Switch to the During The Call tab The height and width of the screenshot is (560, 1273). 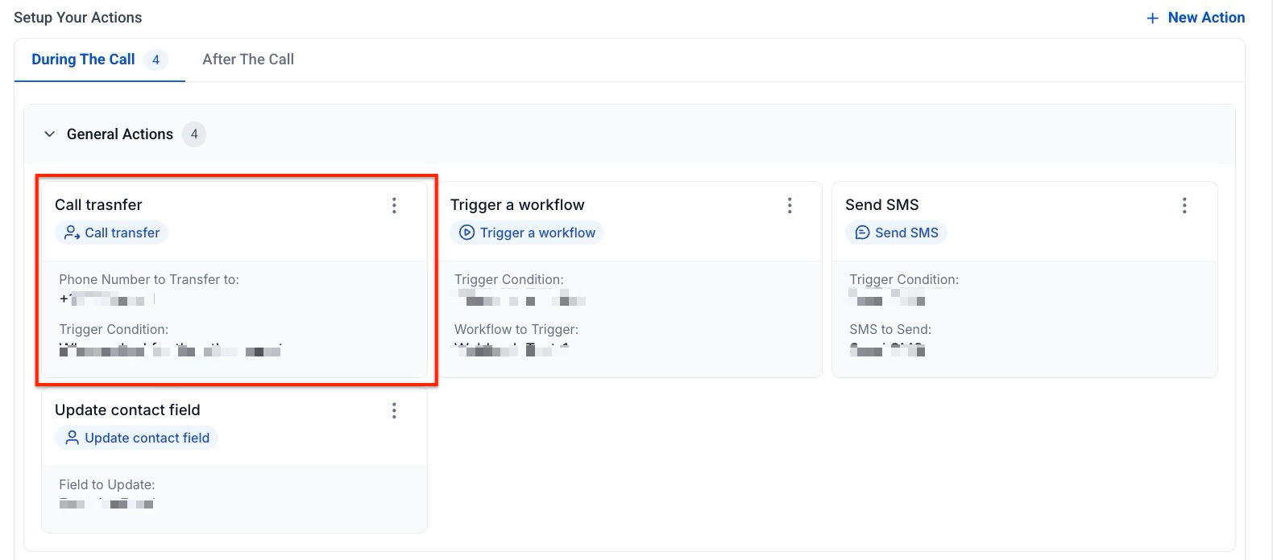(x=83, y=60)
